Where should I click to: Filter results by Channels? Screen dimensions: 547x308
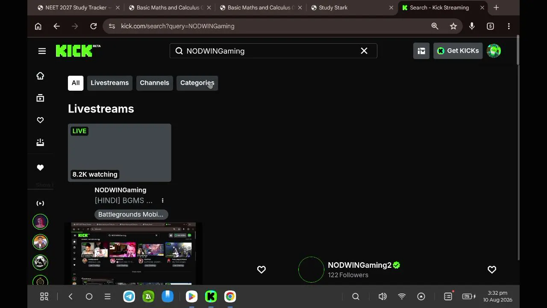155,83
